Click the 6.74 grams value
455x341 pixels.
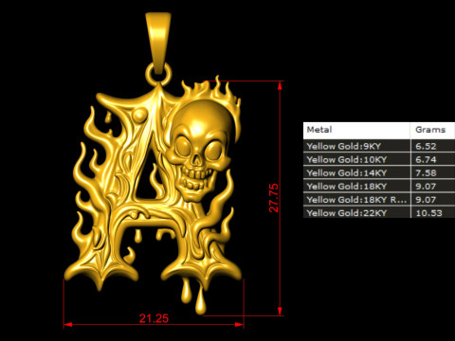[x=426, y=159]
